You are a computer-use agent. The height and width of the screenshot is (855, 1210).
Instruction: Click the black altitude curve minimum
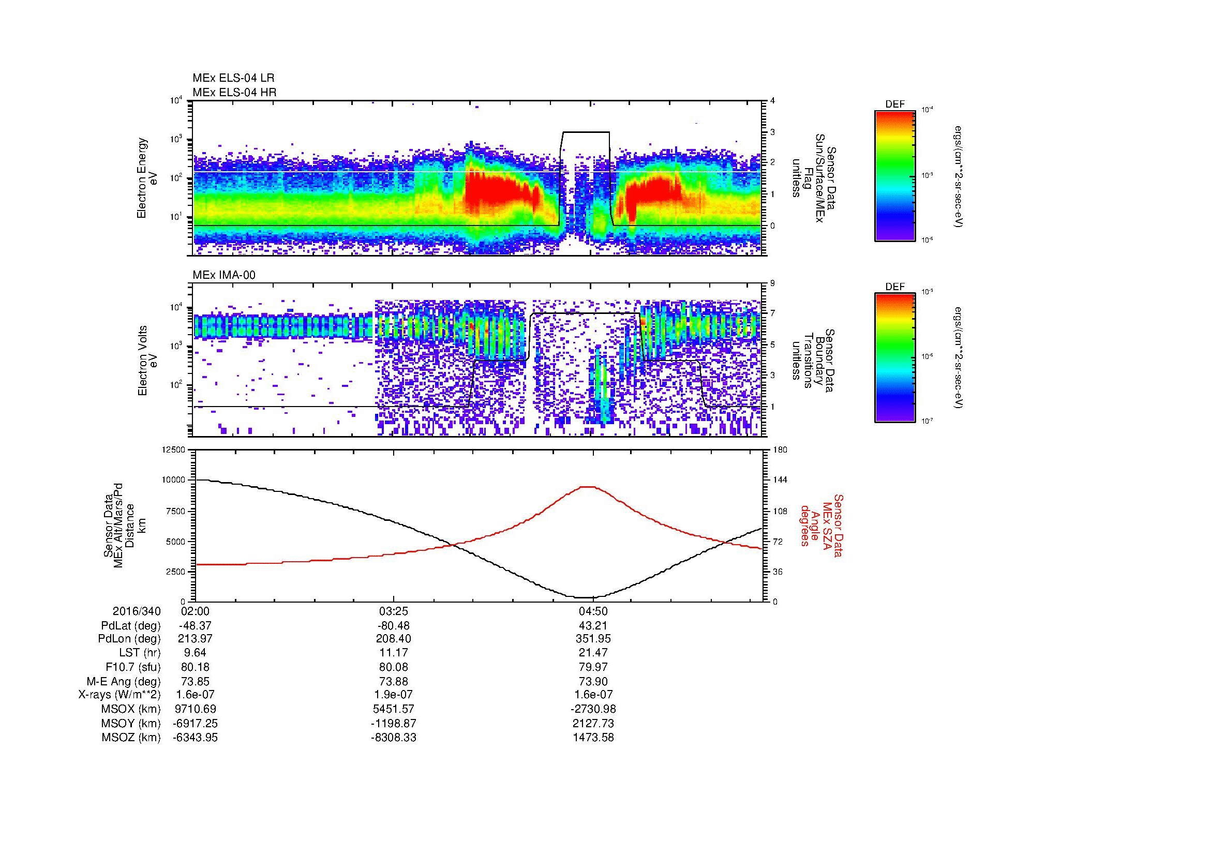tap(584, 597)
